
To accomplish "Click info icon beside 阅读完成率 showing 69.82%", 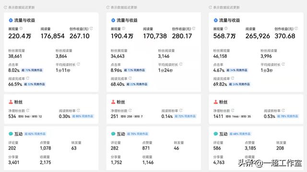I will 233,78.
